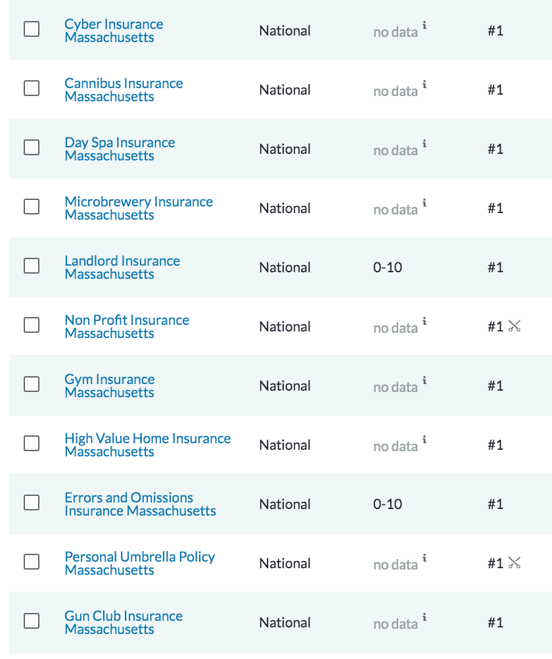
Task: Open Personal Umbrella Policy Massachusetts link
Action: pos(139,563)
